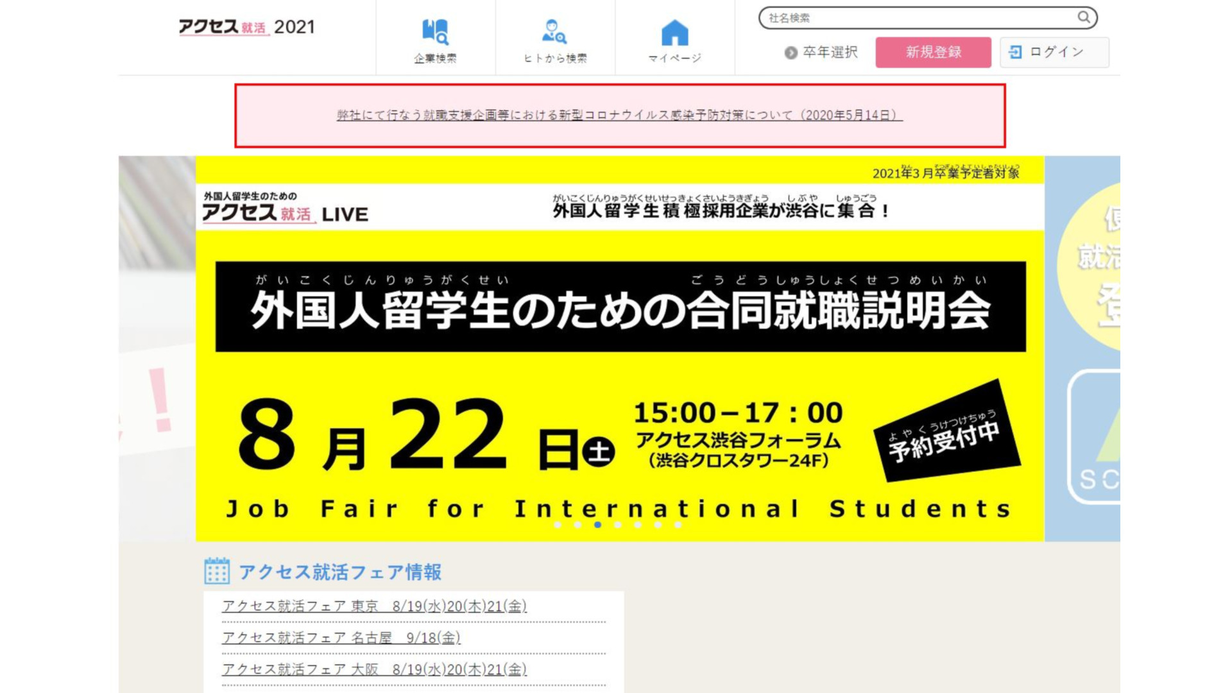This screenshot has width=1232, height=693.
Task: Click the calendar icon beside アクセス就活フェア情報
Action: coord(216,571)
